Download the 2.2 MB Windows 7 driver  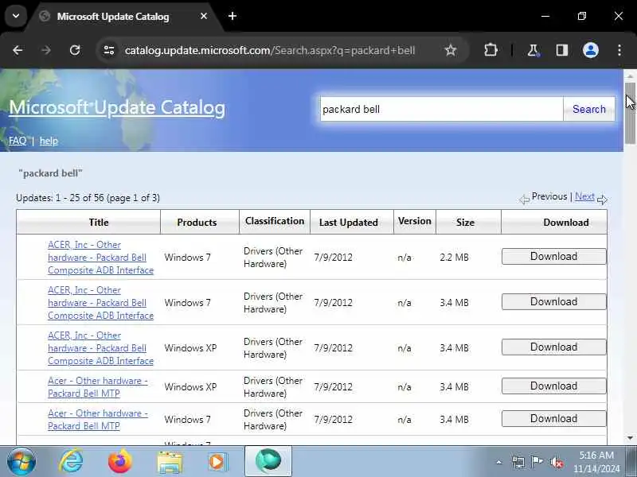click(x=553, y=256)
